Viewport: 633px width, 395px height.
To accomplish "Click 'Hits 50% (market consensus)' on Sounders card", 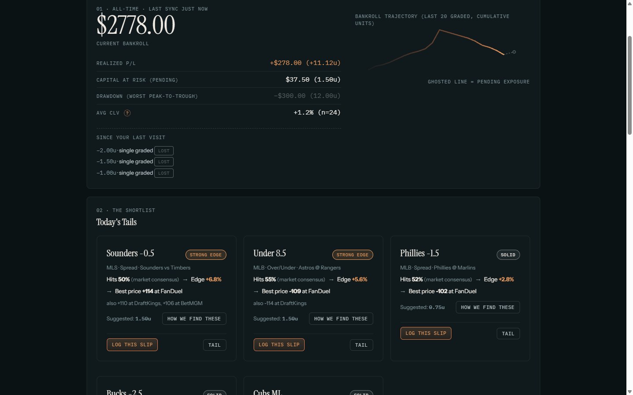I will (x=143, y=279).
